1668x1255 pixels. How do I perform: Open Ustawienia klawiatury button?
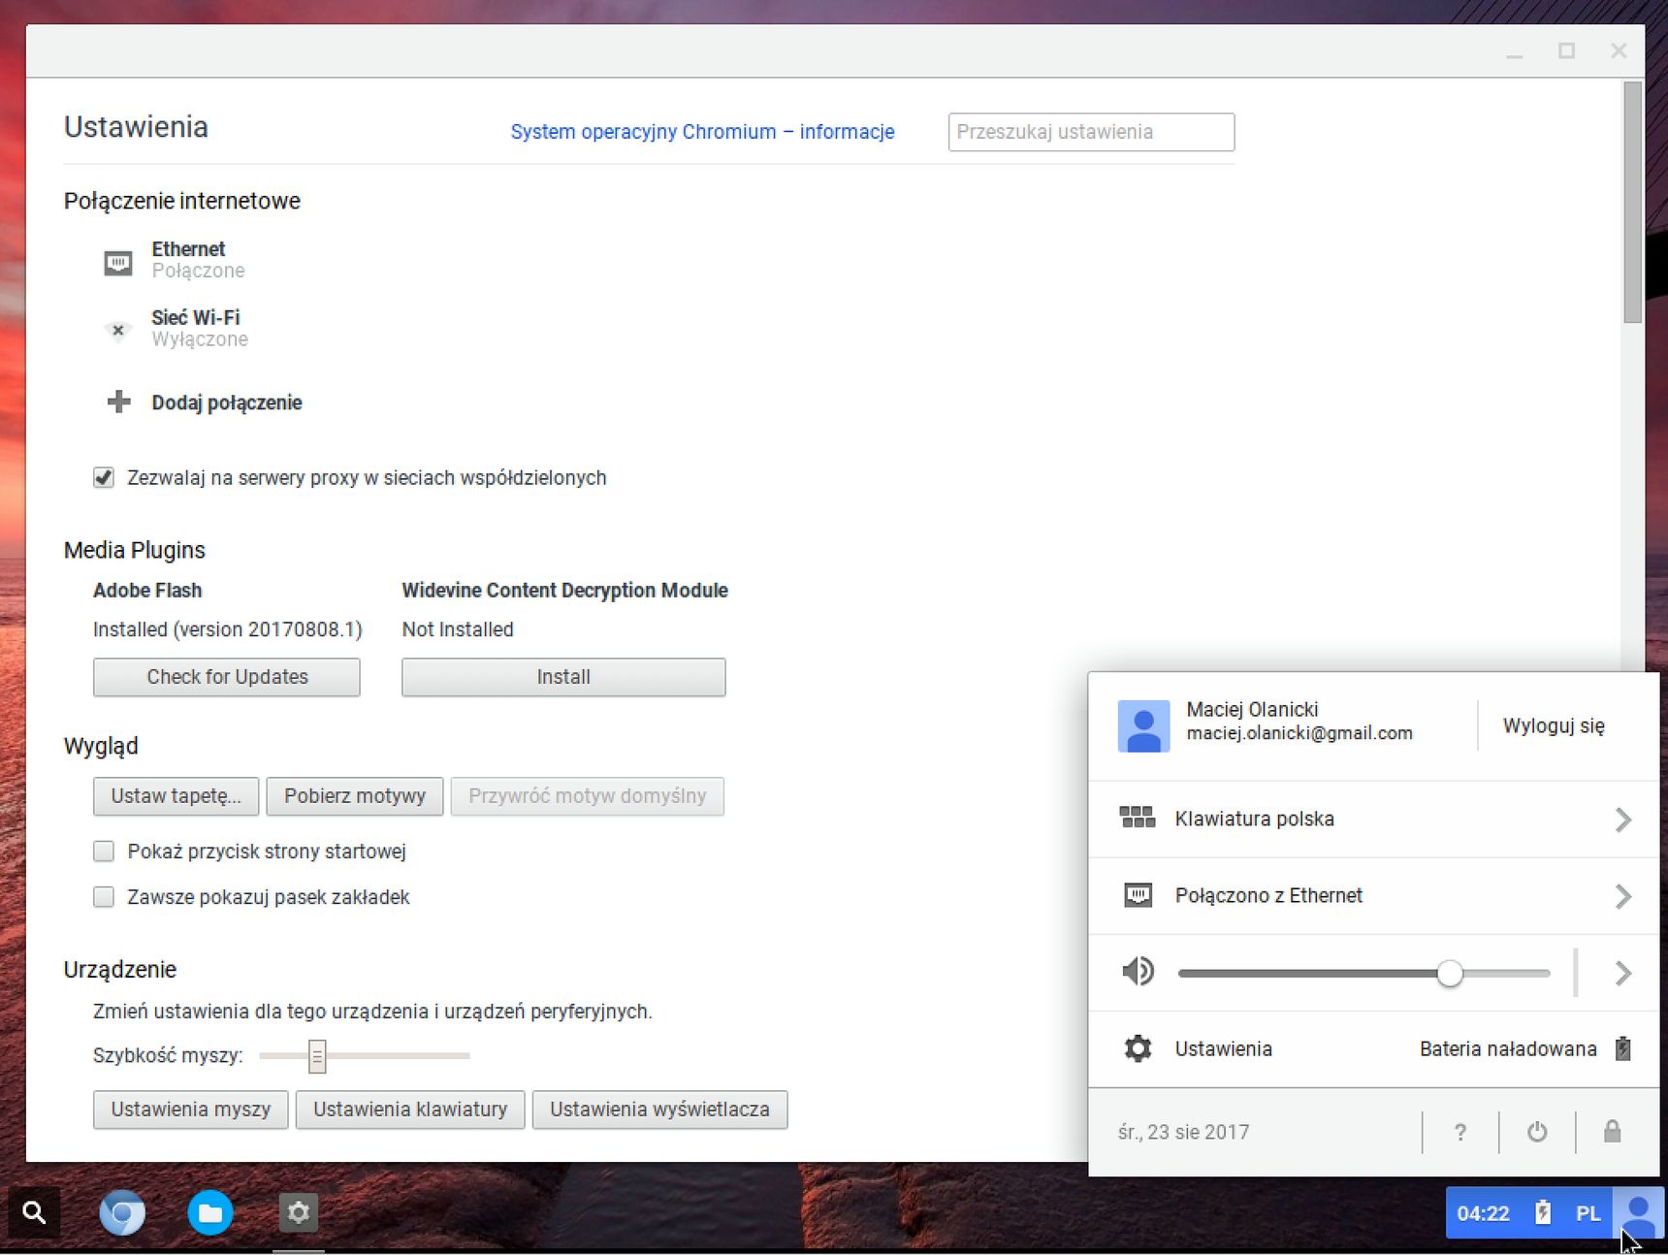tap(410, 1110)
